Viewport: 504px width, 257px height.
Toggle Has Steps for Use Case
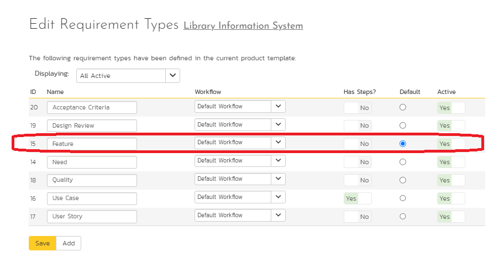click(x=358, y=198)
